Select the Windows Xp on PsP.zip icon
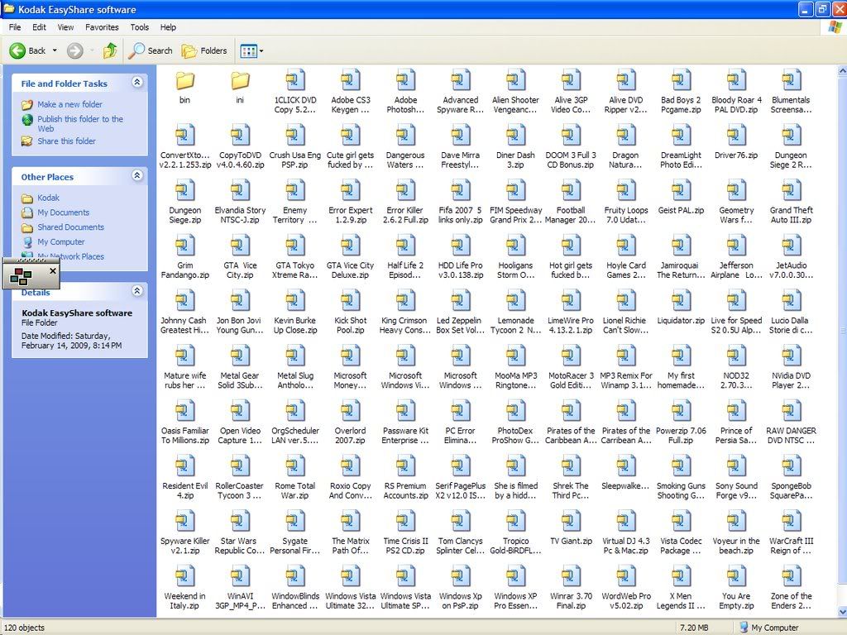Image resolution: width=847 pixels, height=635 pixels. coord(460,576)
